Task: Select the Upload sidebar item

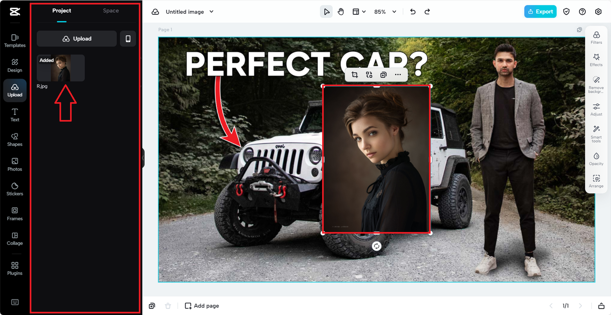Action: (x=15, y=90)
